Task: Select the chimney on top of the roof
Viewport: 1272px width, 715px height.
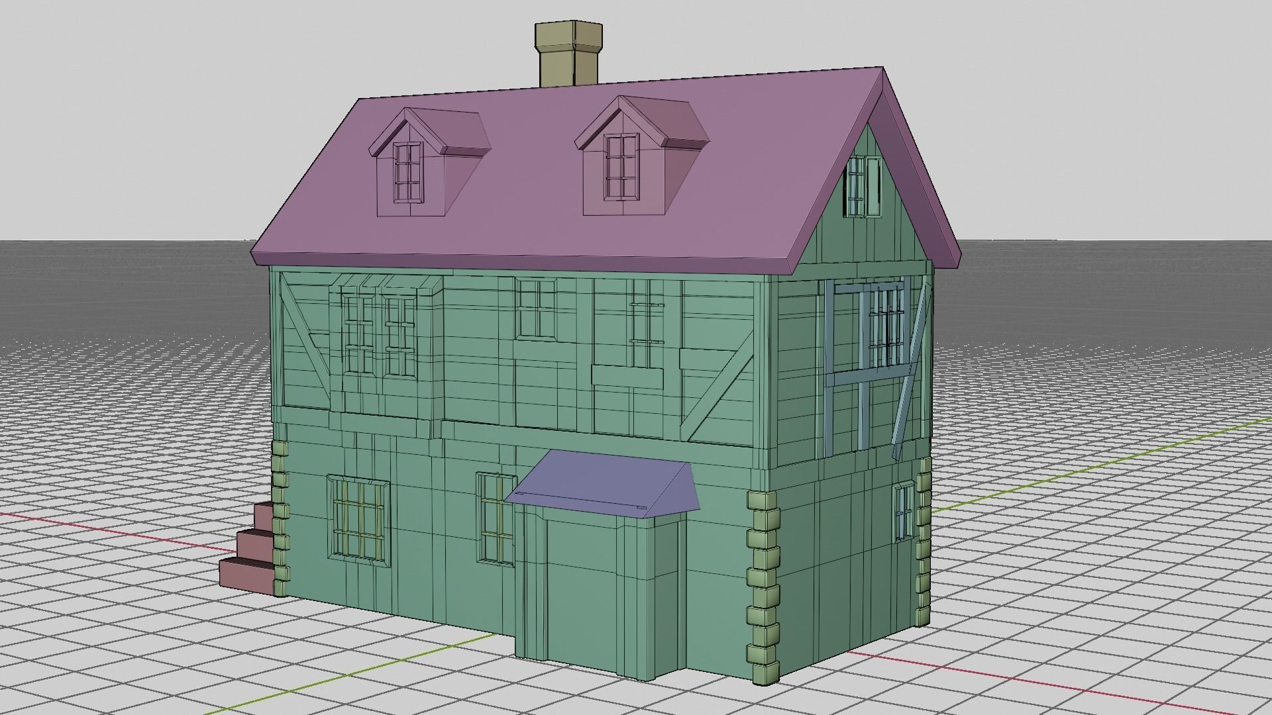Action: (x=568, y=53)
